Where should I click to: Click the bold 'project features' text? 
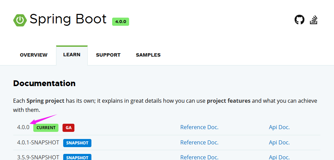[x=229, y=101]
